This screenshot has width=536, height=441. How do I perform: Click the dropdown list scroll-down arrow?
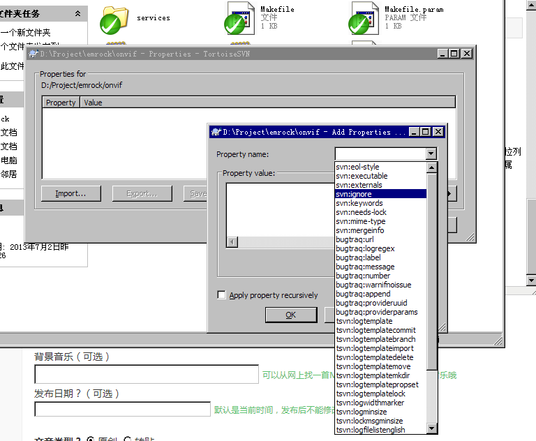click(x=432, y=428)
